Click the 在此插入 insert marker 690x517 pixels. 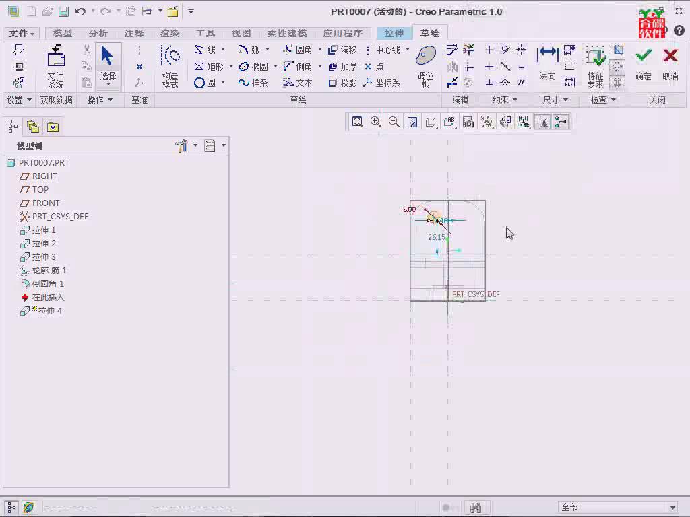tap(42, 297)
